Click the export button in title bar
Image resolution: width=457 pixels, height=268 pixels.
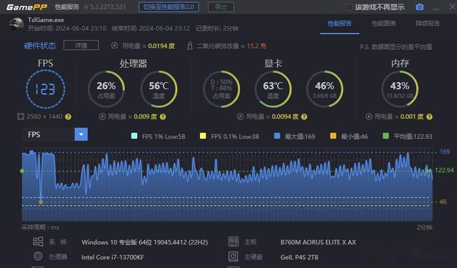point(221,7)
